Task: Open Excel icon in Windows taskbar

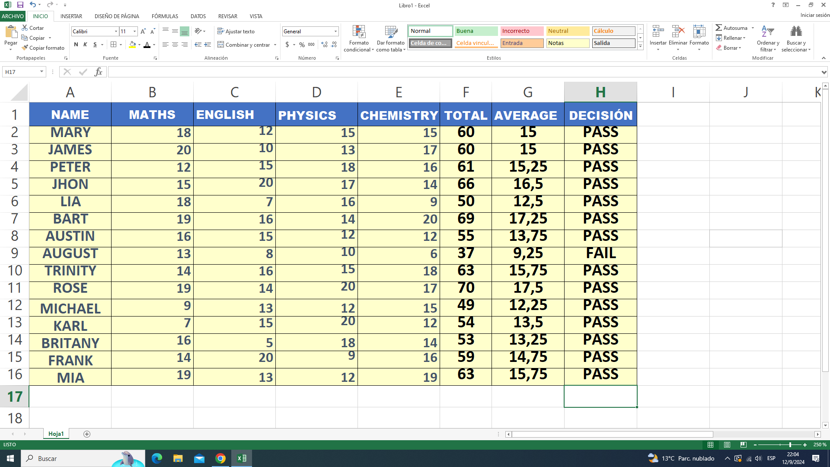Action: tap(242, 458)
